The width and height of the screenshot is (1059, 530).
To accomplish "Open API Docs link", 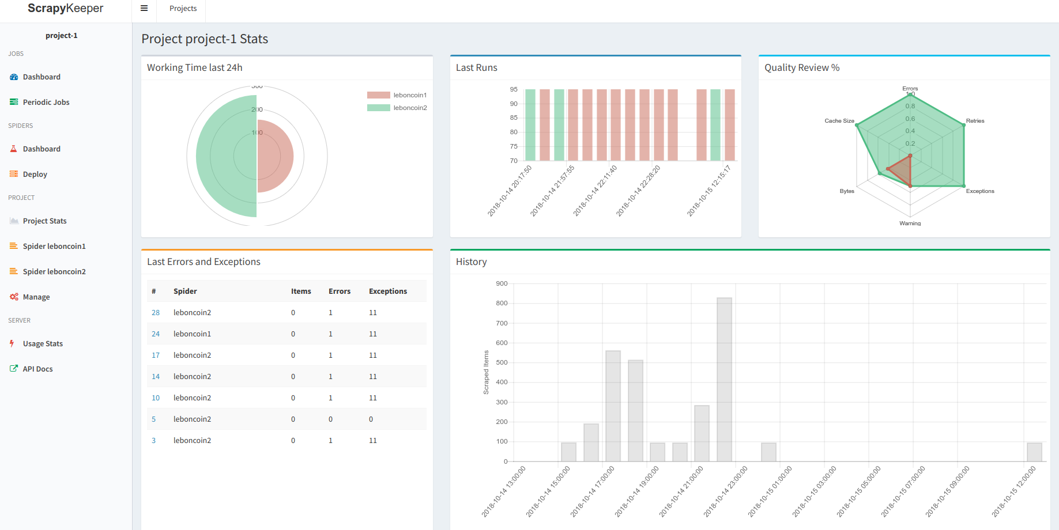I will pyautogui.click(x=37, y=369).
